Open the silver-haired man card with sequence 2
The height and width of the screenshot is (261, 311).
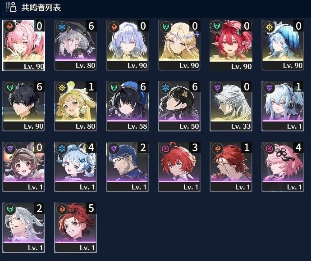pyautogui.click(x=23, y=228)
